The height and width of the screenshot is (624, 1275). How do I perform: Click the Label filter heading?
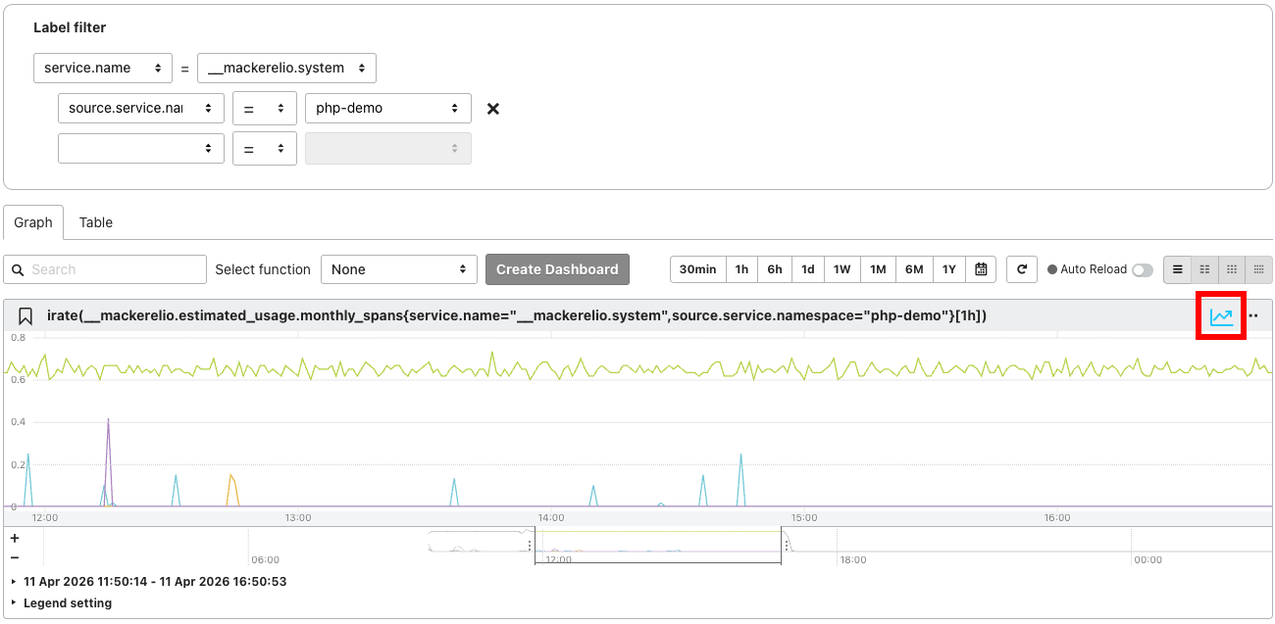coord(70,27)
